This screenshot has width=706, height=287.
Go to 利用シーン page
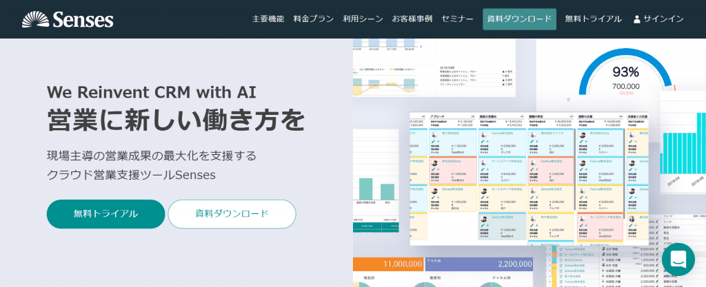pos(363,19)
